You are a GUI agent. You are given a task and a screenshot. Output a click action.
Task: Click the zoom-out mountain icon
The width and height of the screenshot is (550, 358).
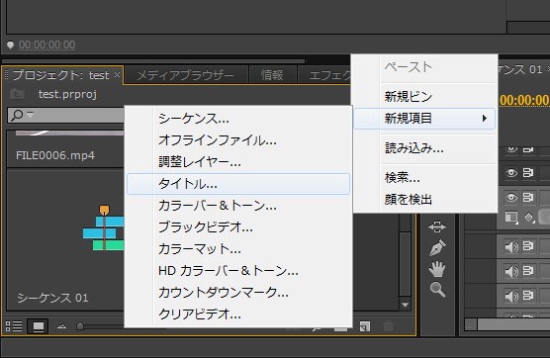[x=61, y=326]
